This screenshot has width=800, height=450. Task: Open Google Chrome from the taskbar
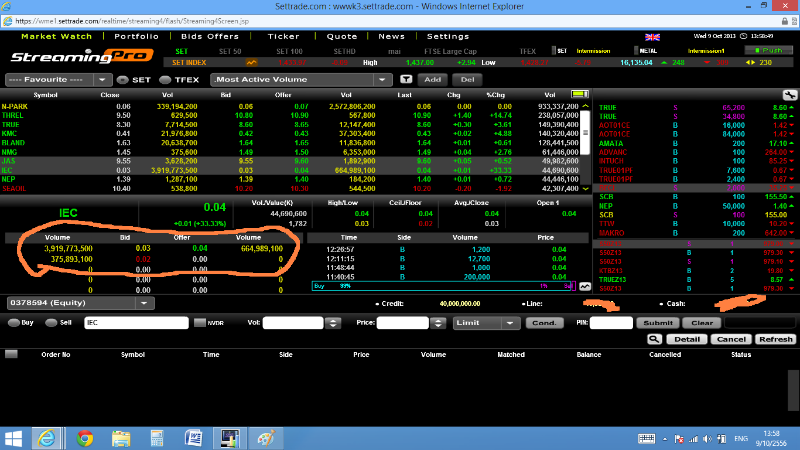point(85,438)
